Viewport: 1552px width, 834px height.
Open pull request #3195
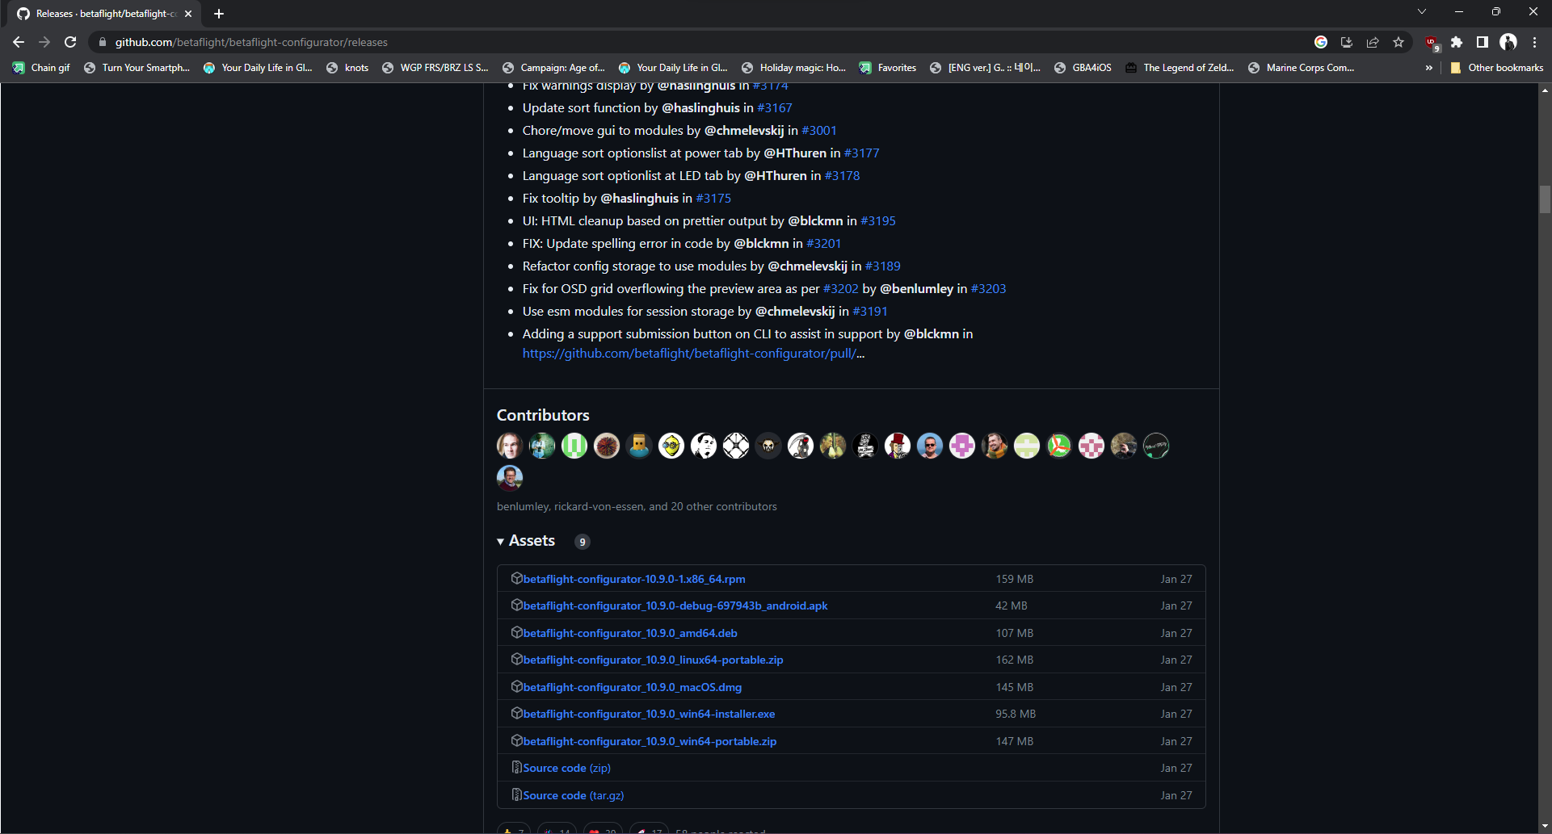pyautogui.click(x=878, y=220)
